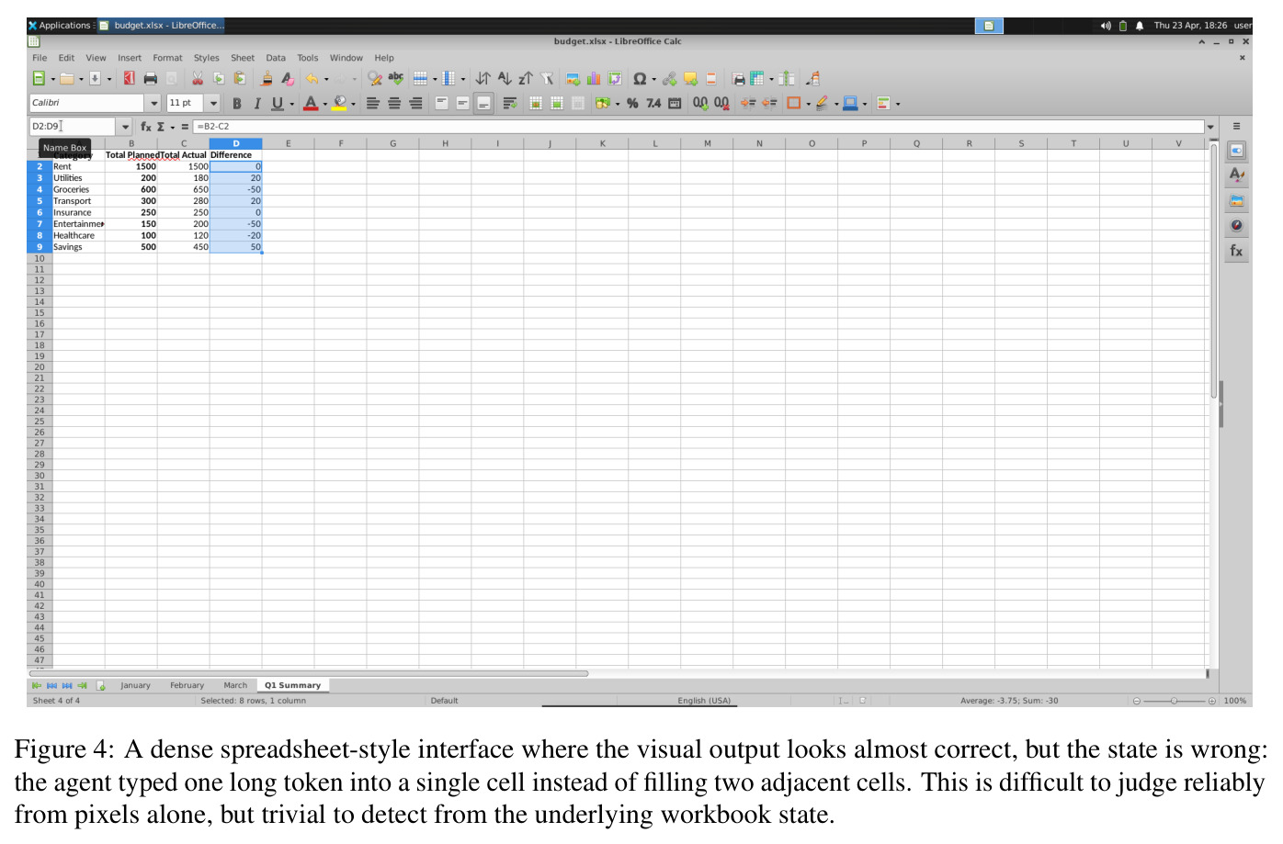Click the Sort Ascending icon
This screenshot has height=844, width=1283.
click(504, 79)
